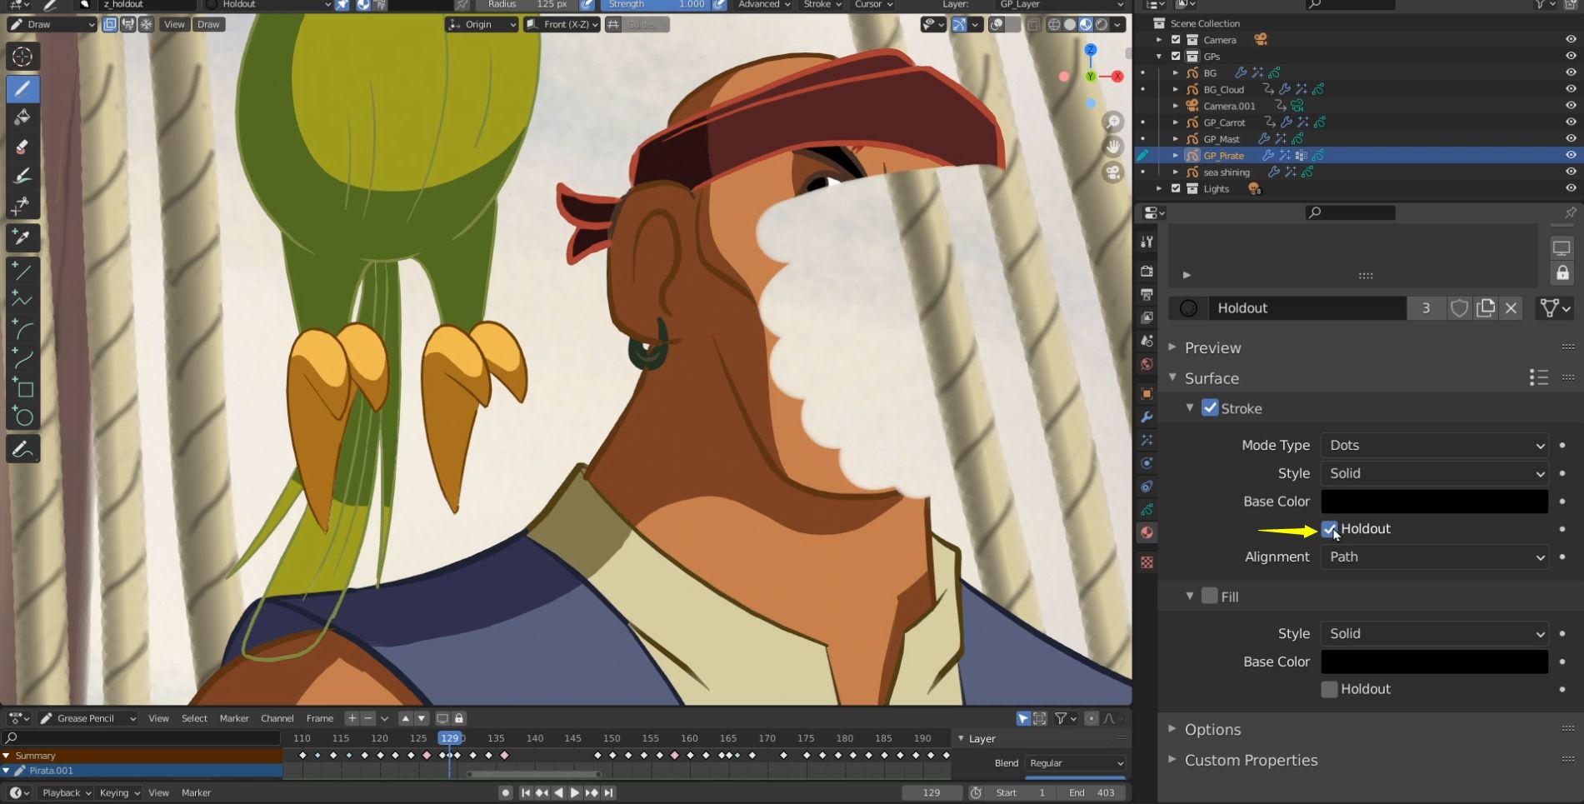Open the Stroke Style Solid dropdown

click(1435, 473)
